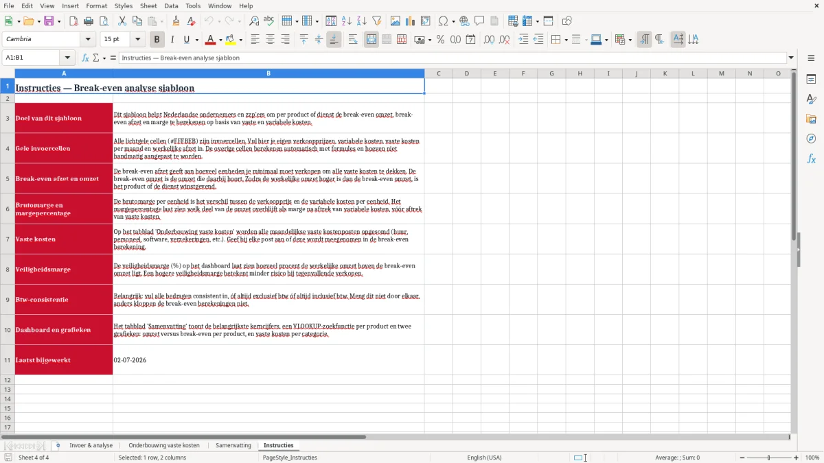The width and height of the screenshot is (824, 463).
Task: Click the Insert Comment icon
Action: tap(479, 21)
